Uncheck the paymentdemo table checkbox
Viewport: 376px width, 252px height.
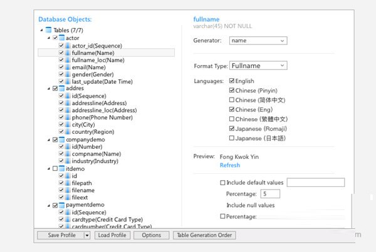55,205
